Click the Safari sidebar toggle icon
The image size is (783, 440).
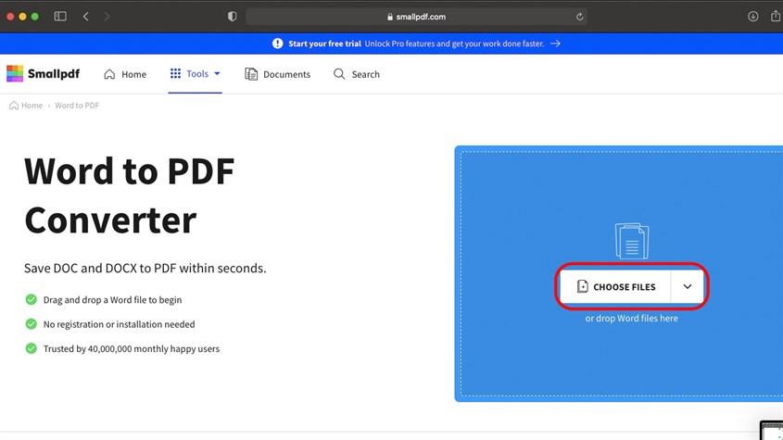(60, 17)
